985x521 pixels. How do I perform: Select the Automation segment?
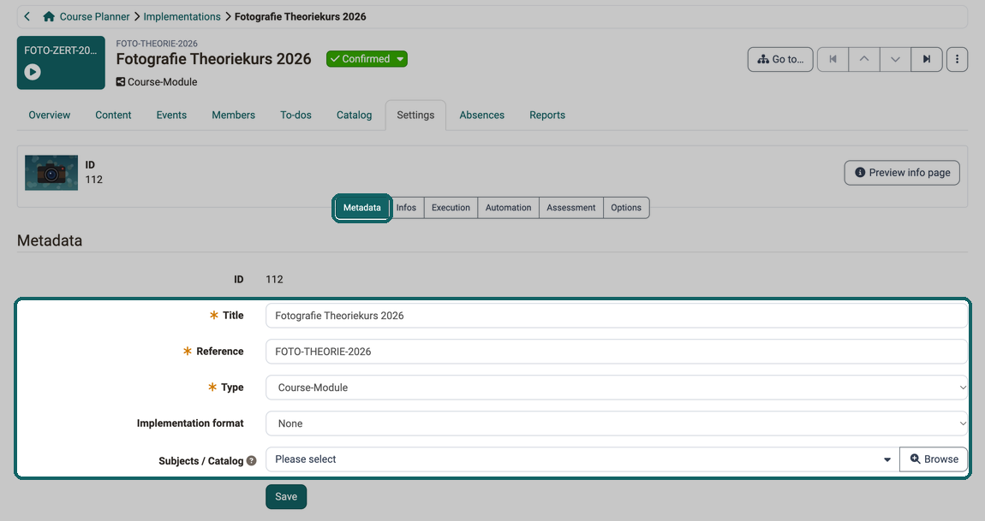508,208
